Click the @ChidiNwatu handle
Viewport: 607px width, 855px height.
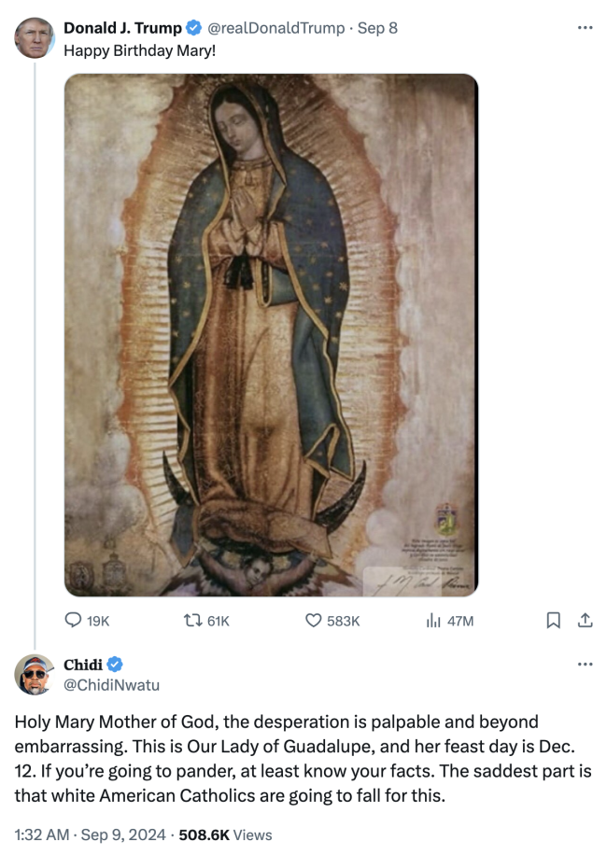point(111,685)
